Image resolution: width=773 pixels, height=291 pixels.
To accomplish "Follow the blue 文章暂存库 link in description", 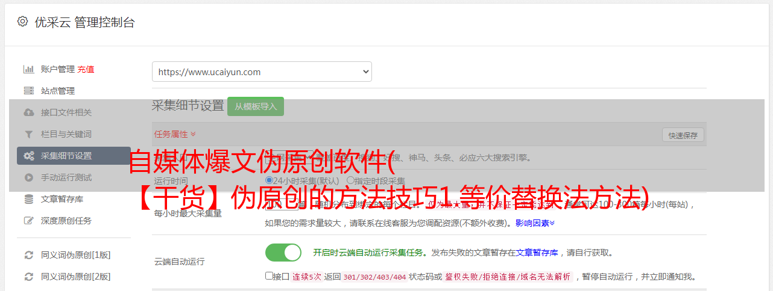I will pyautogui.click(x=537, y=253).
